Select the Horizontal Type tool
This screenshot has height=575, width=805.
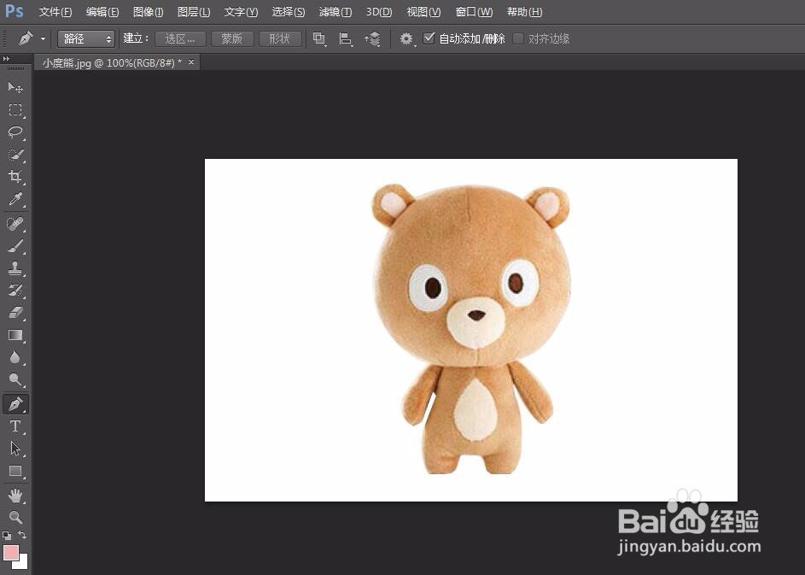point(15,426)
